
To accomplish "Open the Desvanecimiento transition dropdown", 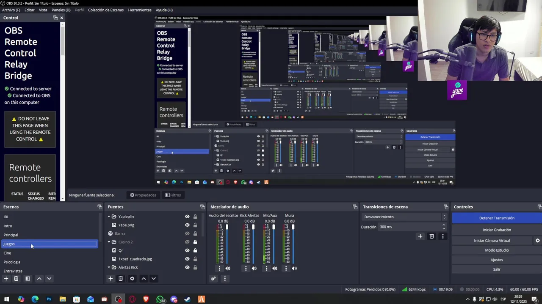I will 405,217.
